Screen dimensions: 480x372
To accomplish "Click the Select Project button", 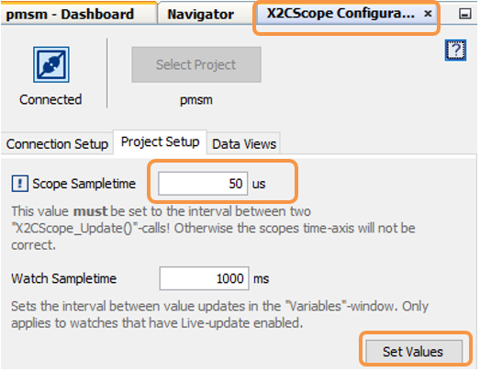I will click(196, 64).
